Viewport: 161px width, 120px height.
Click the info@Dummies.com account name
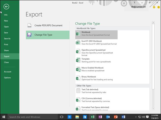[139, 7]
